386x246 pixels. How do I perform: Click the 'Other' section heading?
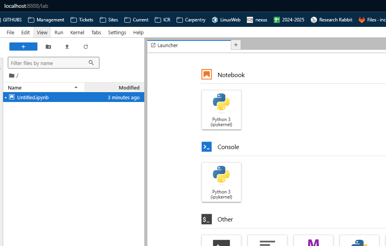(225, 219)
